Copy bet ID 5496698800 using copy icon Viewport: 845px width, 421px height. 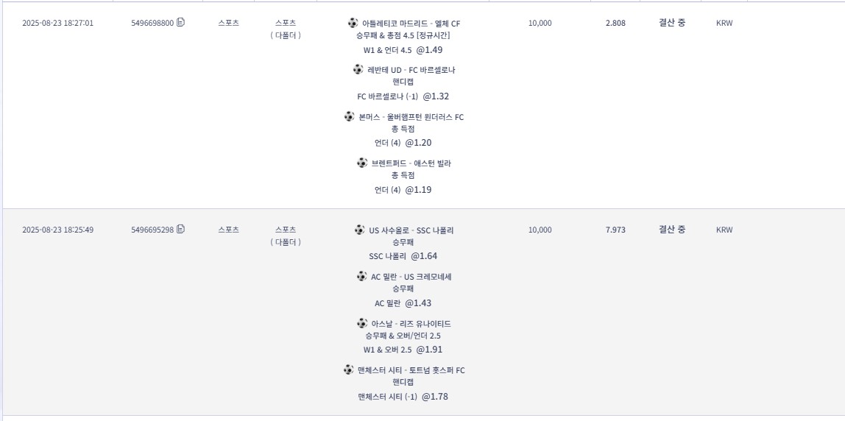pos(181,22)
